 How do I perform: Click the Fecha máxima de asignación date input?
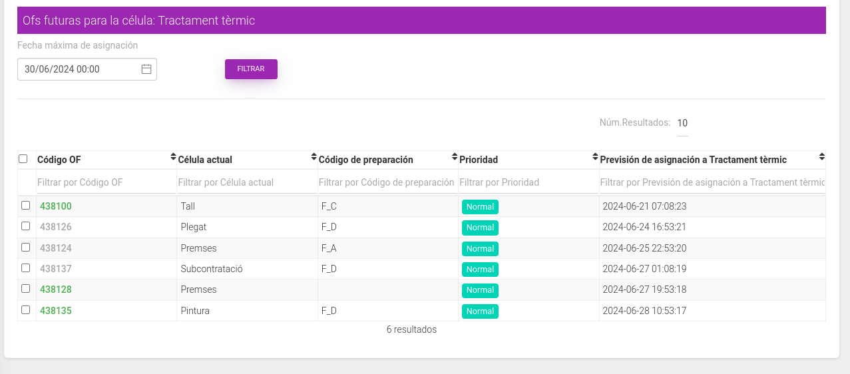coord(87,69)
